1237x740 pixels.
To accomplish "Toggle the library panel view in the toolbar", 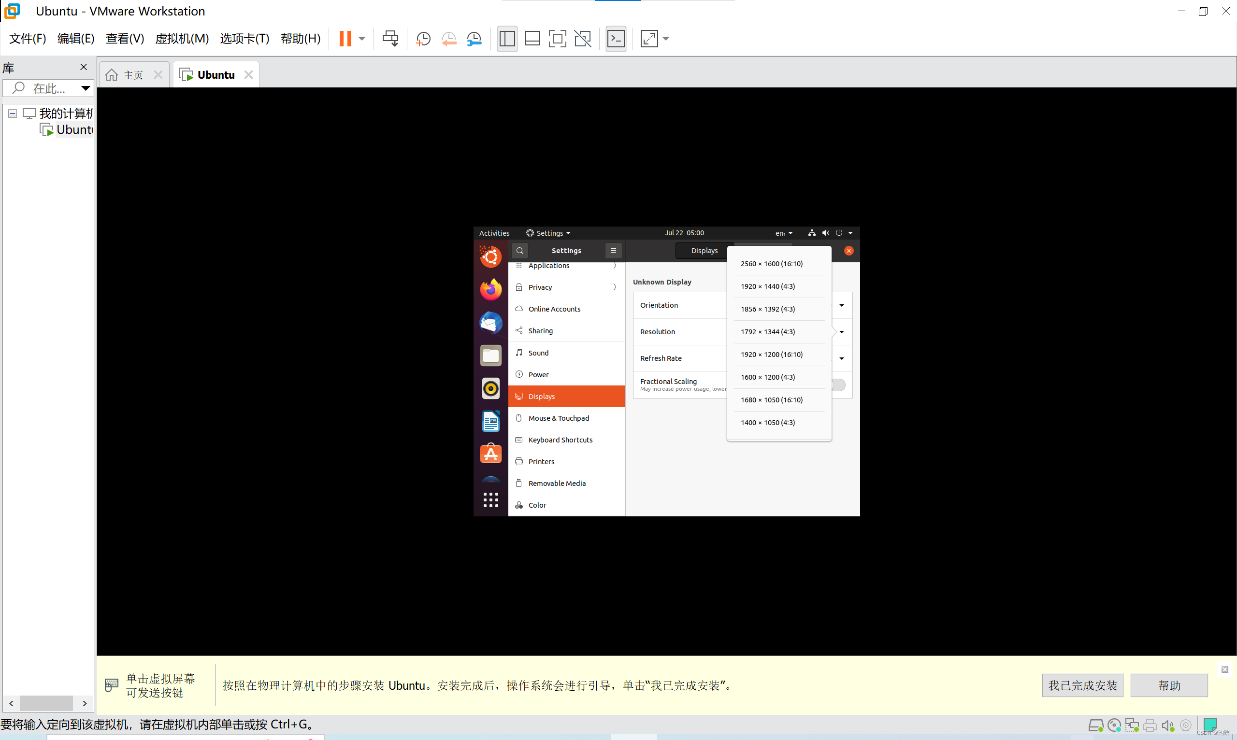I will [507, 38].
